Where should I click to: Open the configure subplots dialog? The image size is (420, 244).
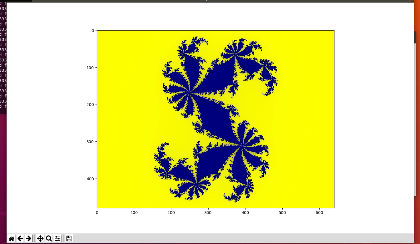(x=58, y=239)
